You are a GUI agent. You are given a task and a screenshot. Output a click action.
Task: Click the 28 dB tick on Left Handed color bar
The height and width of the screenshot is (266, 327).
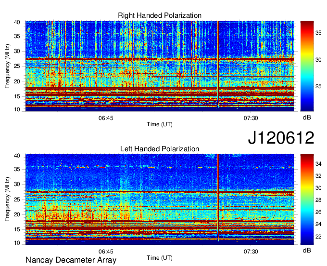click(x=318, y=200)
